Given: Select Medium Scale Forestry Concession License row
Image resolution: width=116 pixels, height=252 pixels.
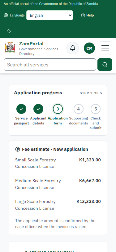Looking at the screenshot, I should tap(58, 184).
